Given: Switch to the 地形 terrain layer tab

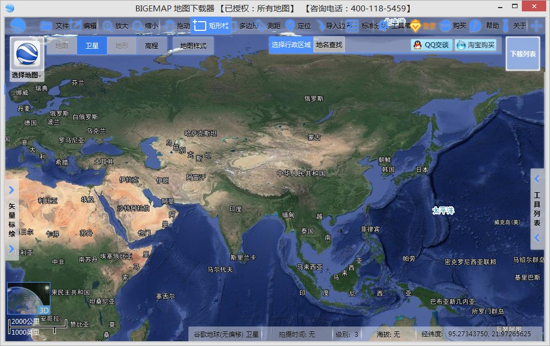Looking at the screenshot, I should (x=122, y=45).
